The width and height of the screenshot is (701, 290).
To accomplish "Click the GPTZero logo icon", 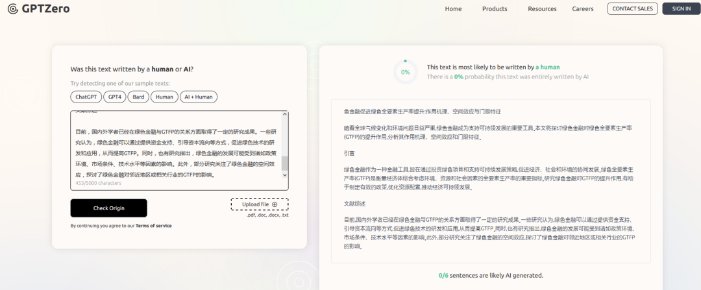I will 13,8.
